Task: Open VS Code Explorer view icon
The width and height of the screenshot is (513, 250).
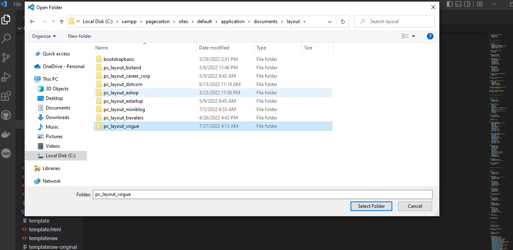Action: click(6, 20)
